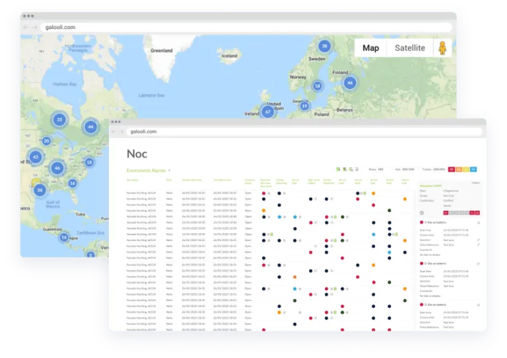This screenshot has height=358, width=507.
Task: Click the Belarus label on the map
Action: [x=345, y=110]
